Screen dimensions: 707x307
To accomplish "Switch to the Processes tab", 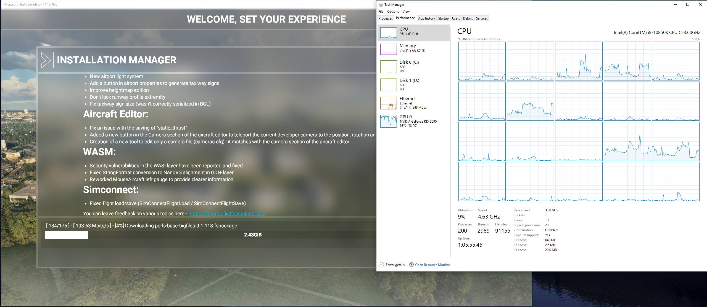I will 386,18.
